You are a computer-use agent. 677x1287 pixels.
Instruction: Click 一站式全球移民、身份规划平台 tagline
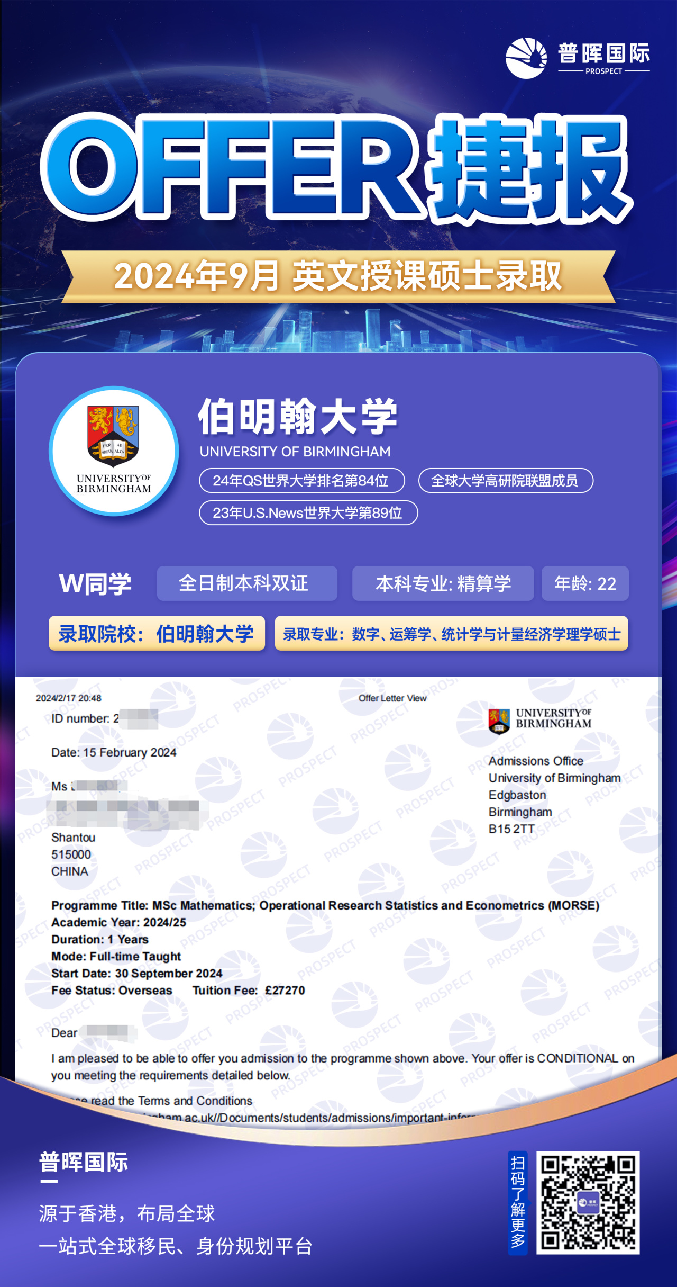click(176, 1246)
